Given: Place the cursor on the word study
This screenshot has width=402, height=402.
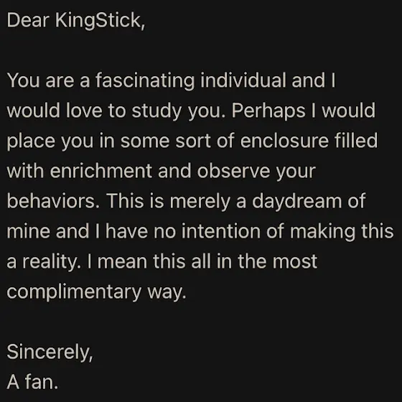Looking at the screenshot, I should 156,111.
